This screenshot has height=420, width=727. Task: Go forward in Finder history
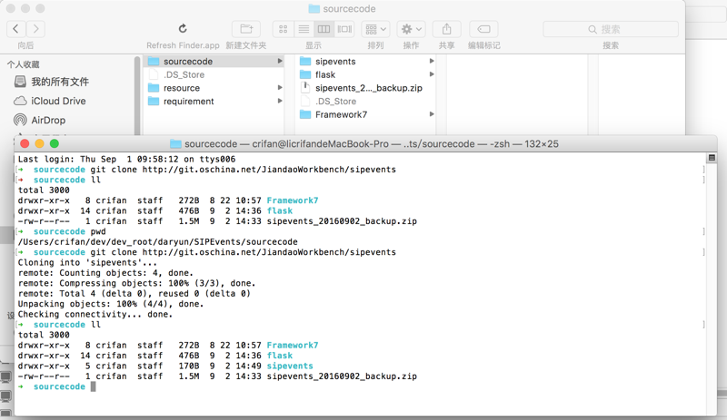coord(35,29)
